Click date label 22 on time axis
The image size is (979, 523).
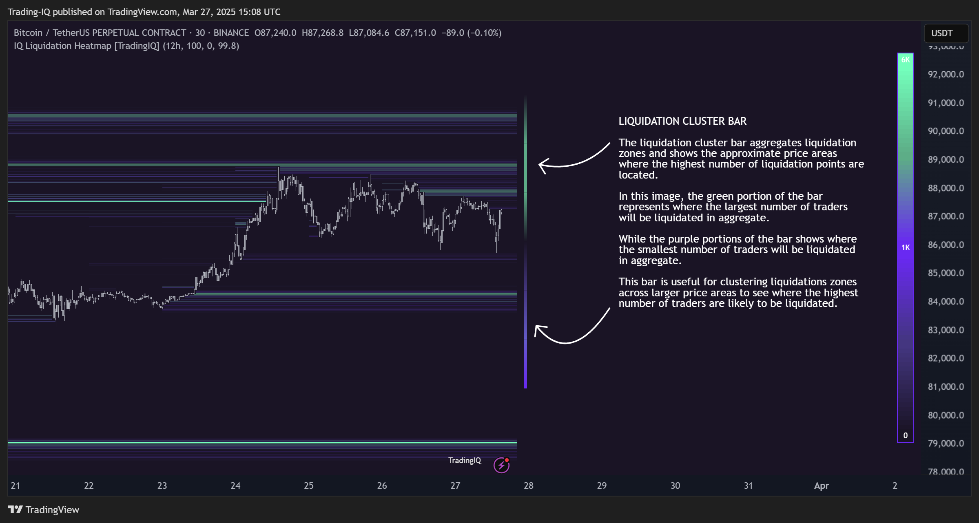(89, 485)
